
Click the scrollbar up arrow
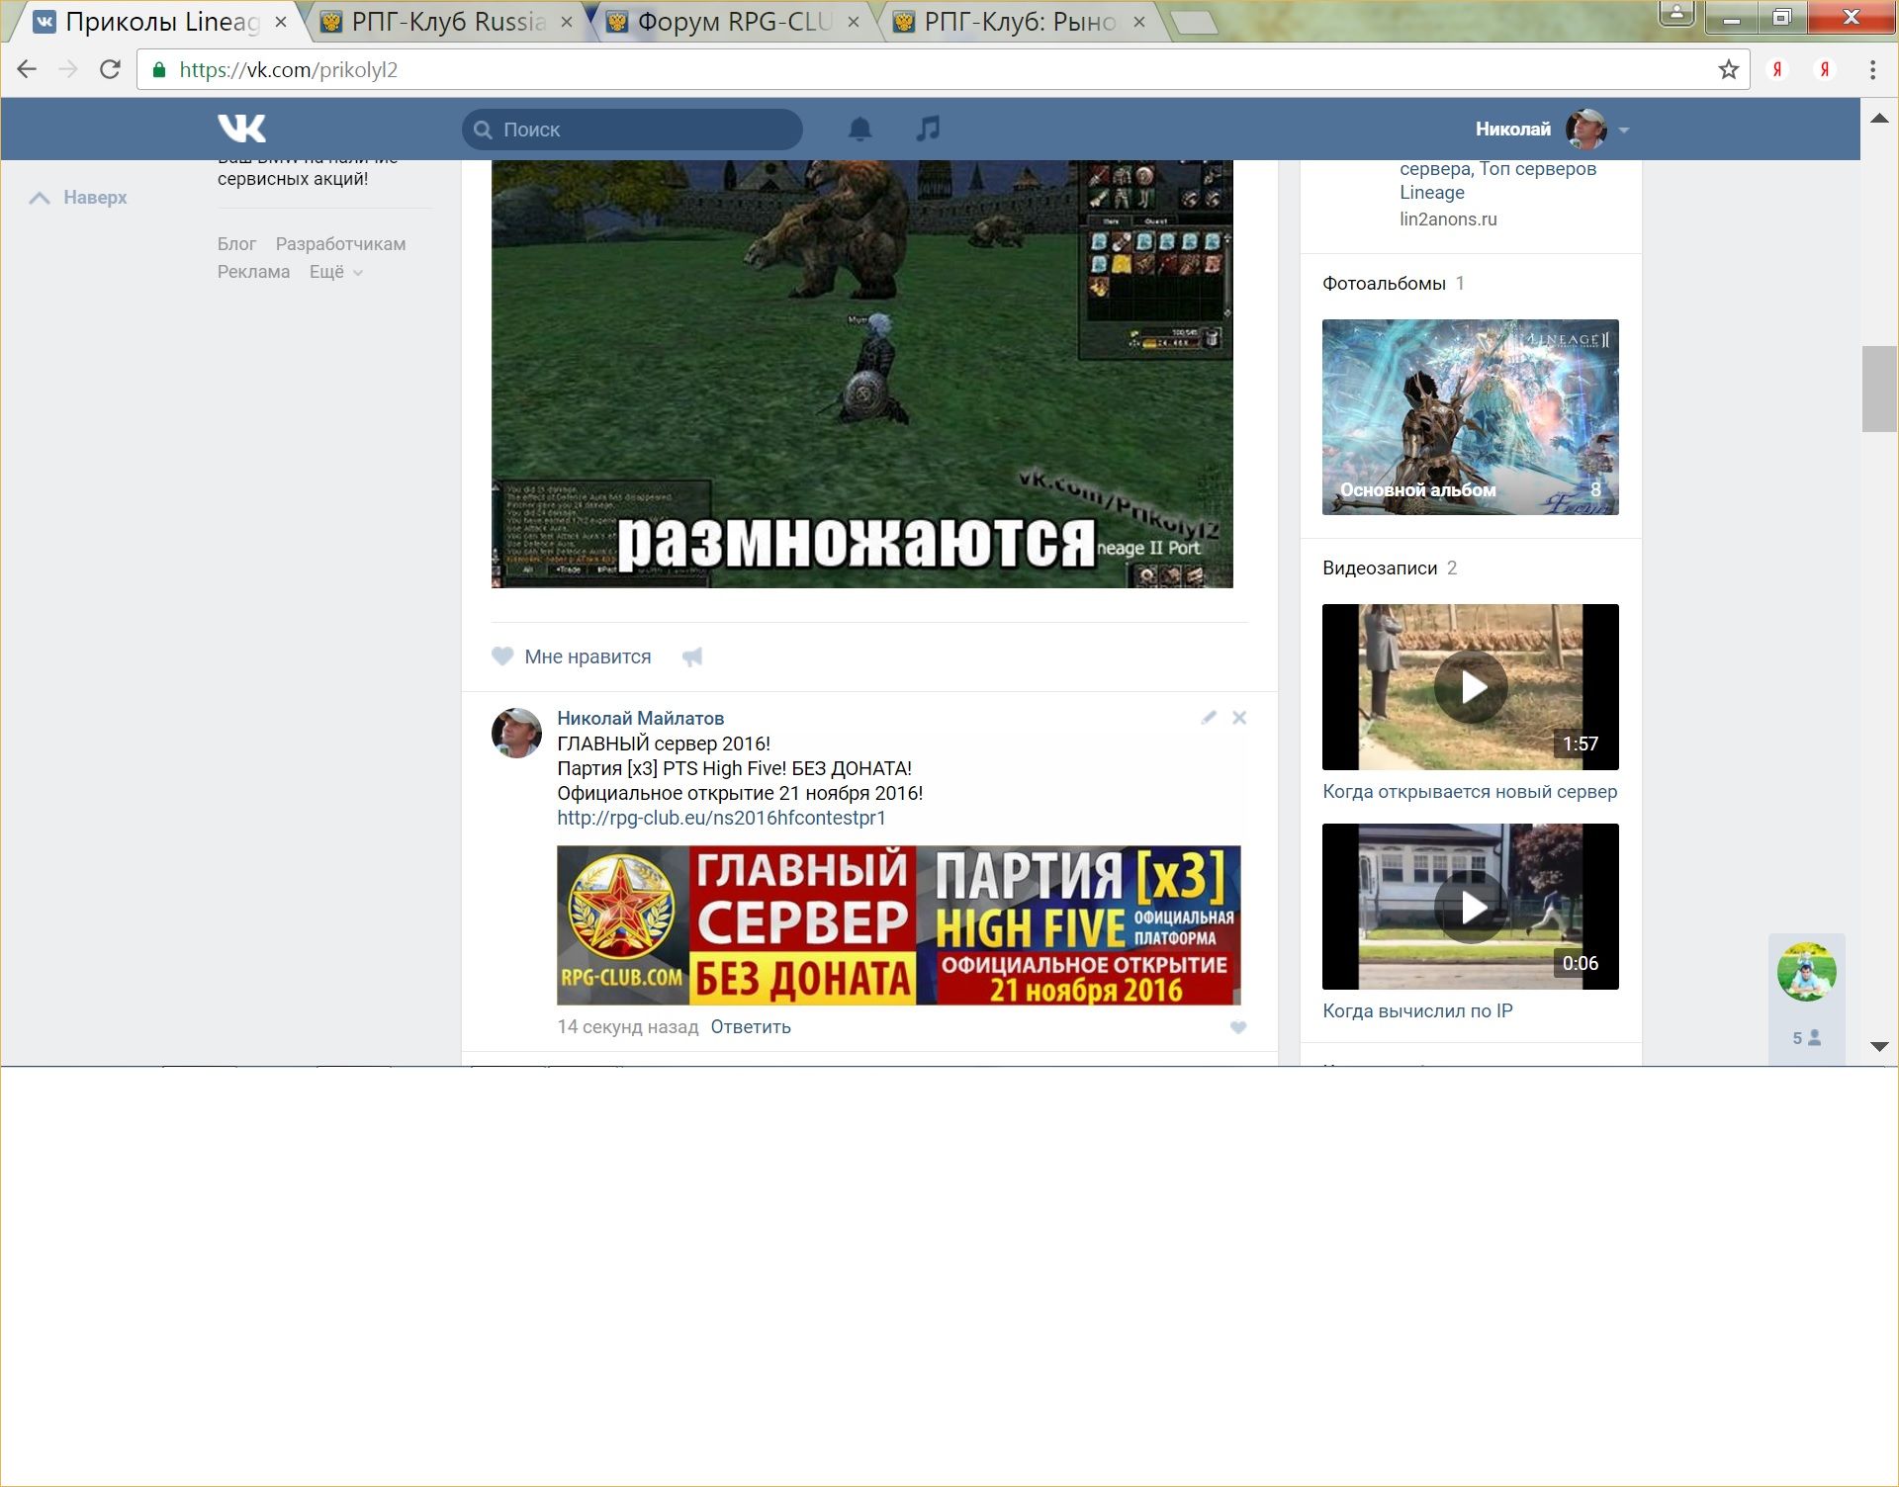coord(1879,118)
